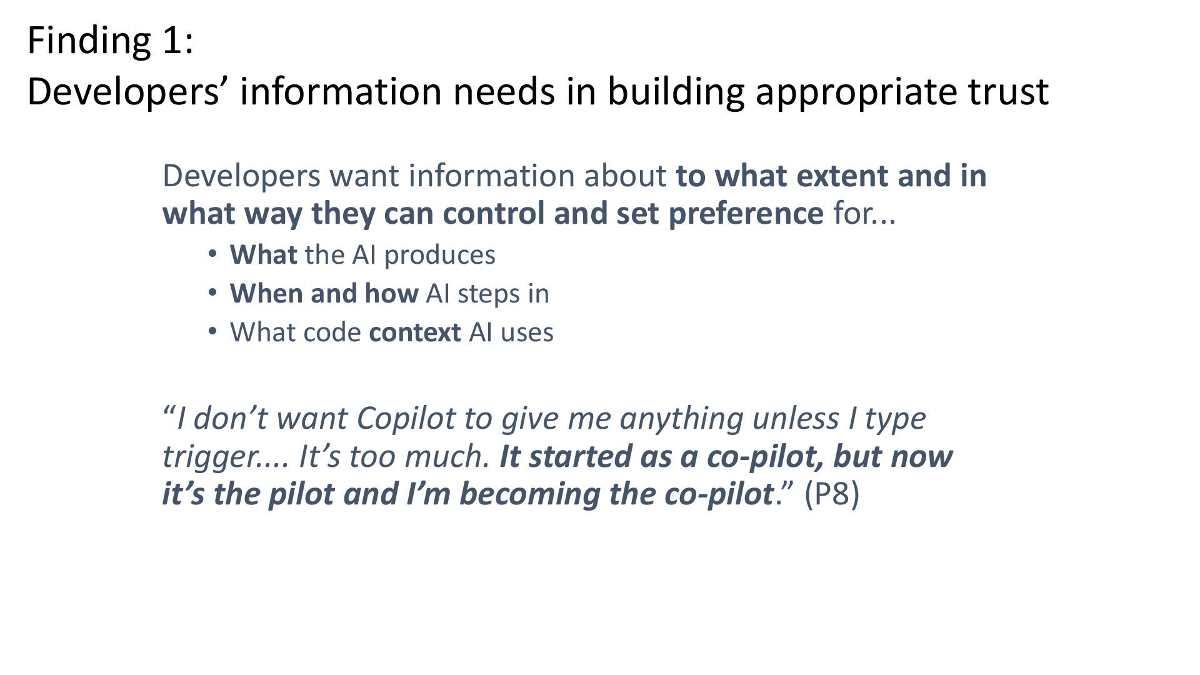Click the bold phrase "control and set preference"

(632, 213)
